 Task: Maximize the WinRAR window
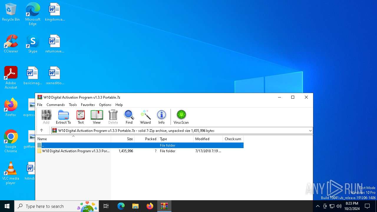(x=293, y=97)
